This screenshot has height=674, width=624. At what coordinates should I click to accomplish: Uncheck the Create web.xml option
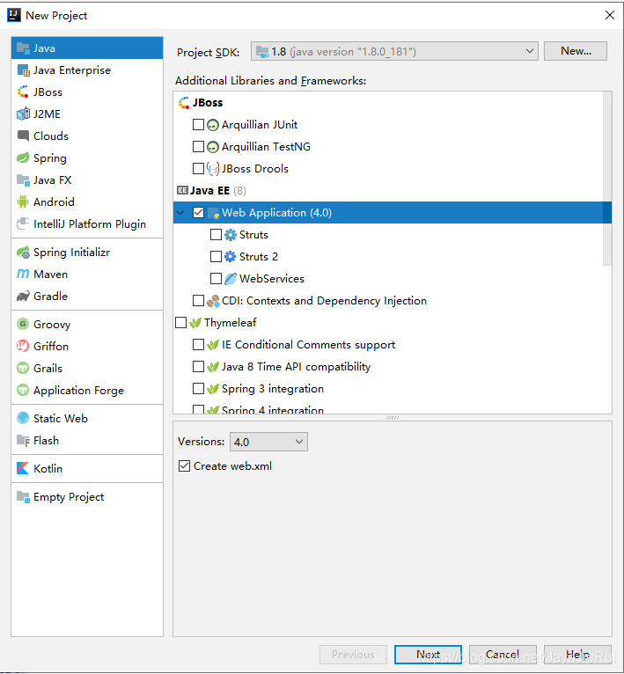(x=184, y=466)
